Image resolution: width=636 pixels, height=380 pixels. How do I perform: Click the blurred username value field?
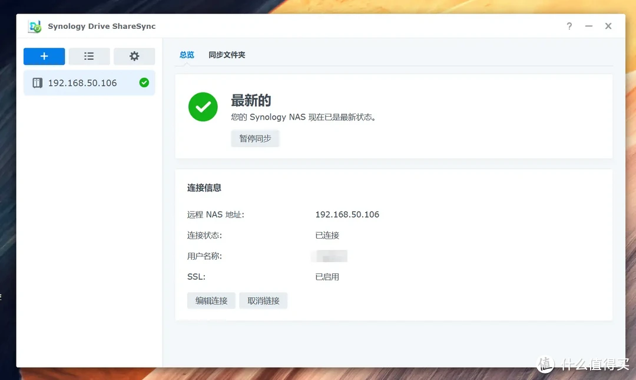tap(329, 256)
